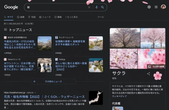Open thumbnail of Tenki.jp 東海地方 article
Image resolution: width=169 pixels, height=110 pixels.
pos(96,65)
